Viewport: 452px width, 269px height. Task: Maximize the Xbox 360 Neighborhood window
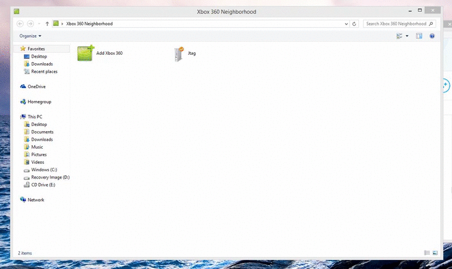point(420,10)
